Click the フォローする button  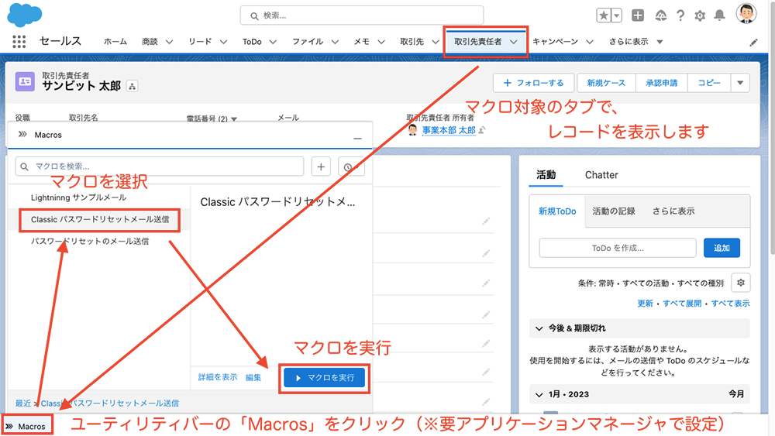click(534, 83)
